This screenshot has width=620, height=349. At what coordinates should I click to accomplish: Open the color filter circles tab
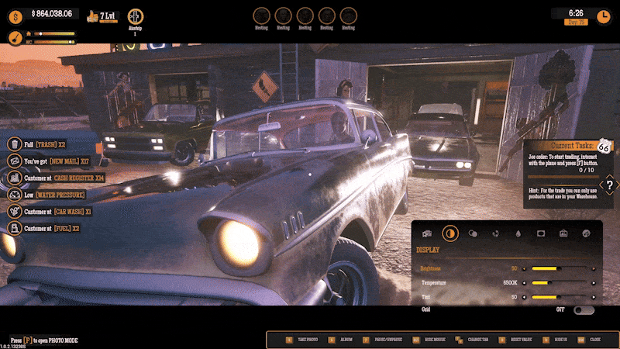point(473,233)
